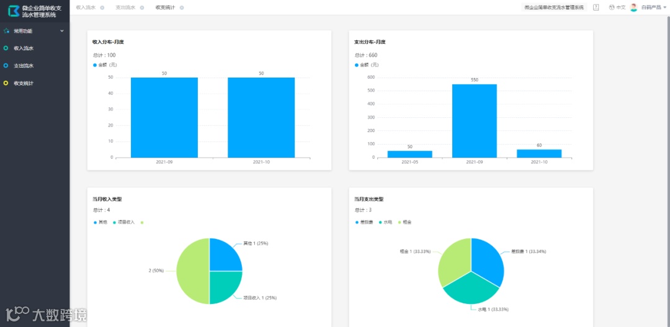
Task: Close the 支出流水 tab via its close icon
Action: coord(142,7)
